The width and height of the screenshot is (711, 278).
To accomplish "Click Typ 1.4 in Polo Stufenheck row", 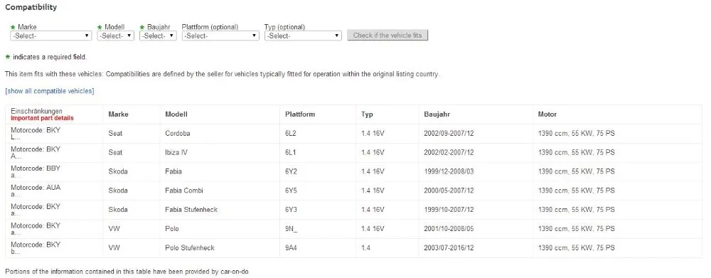I will [366, 247].
